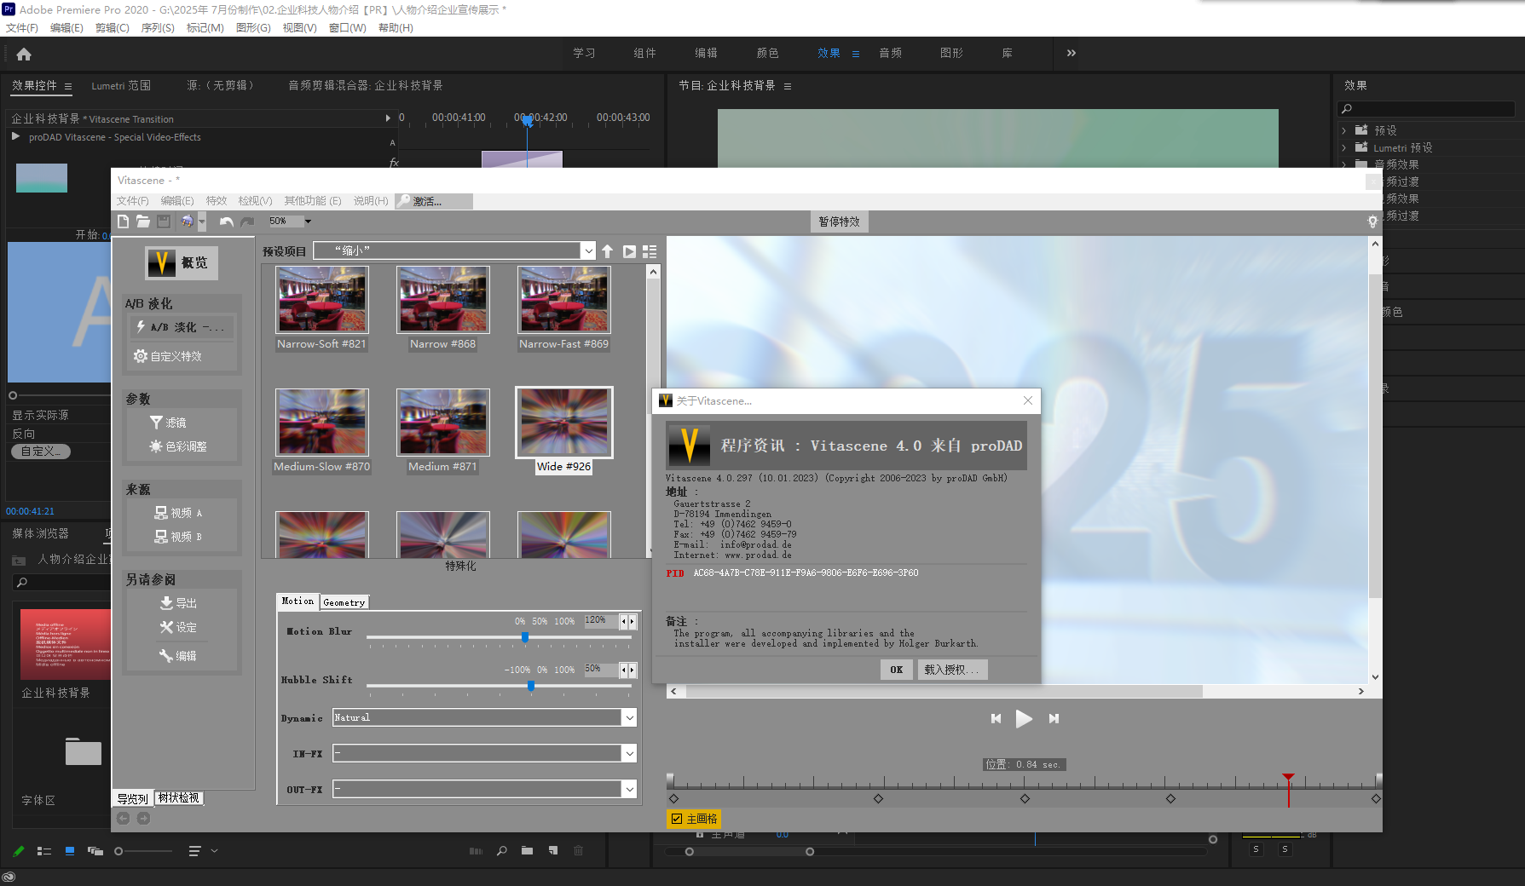Click the new bin folder icon in project panel
The width and height of the screenshot is (1525, 886).
point(528,850)
